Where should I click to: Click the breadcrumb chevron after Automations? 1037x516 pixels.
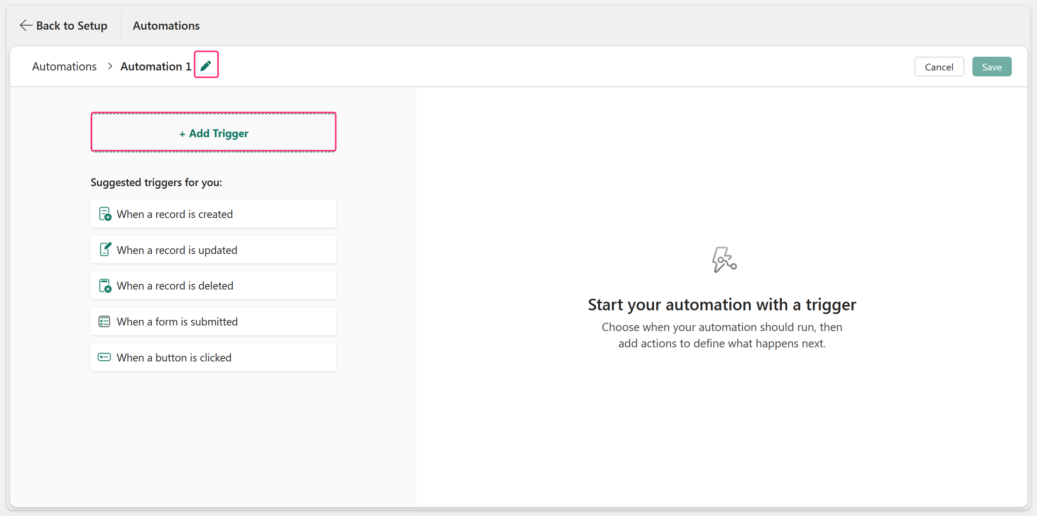(x=110, y=66)
